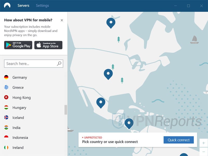The width and height of the screenshot is (208, 156).
Task: Click the country list scrollbar thumb
Action: point(66,110)
